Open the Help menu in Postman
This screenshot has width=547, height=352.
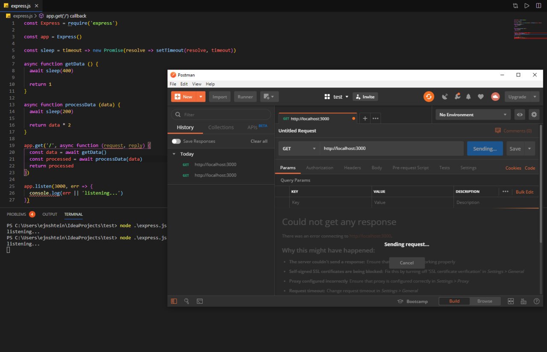click(x=210, y=84)
